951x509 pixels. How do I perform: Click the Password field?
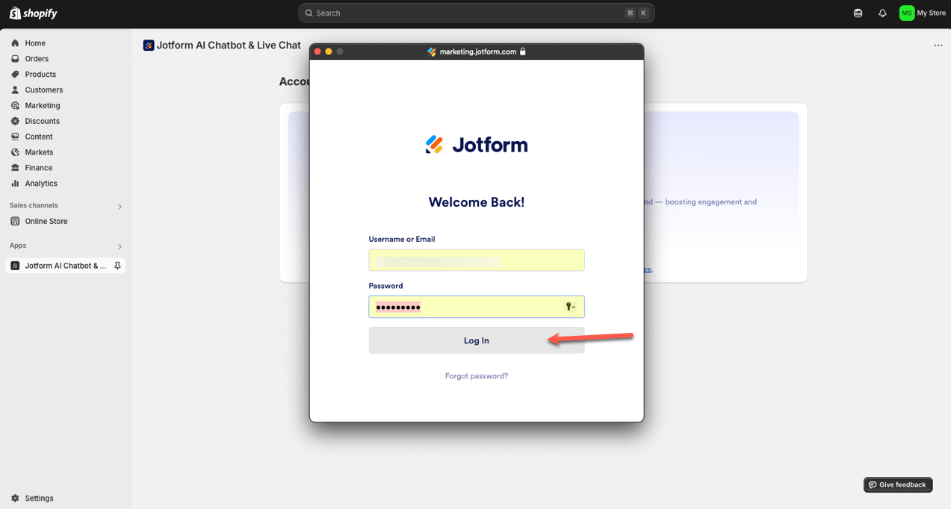point(477,307)
